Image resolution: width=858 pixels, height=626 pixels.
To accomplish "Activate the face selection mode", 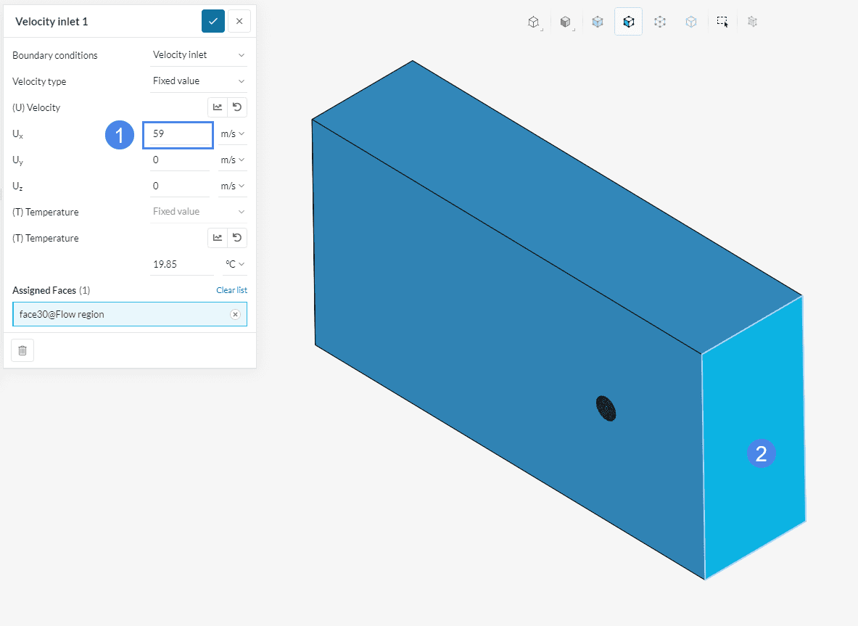I will (x=628, y=22).
